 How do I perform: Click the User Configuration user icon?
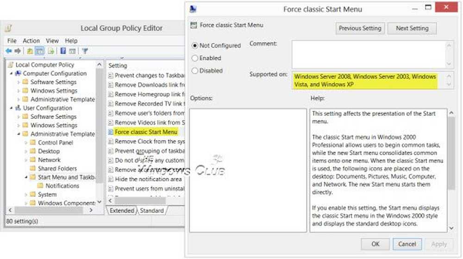[x=19, y=108]
